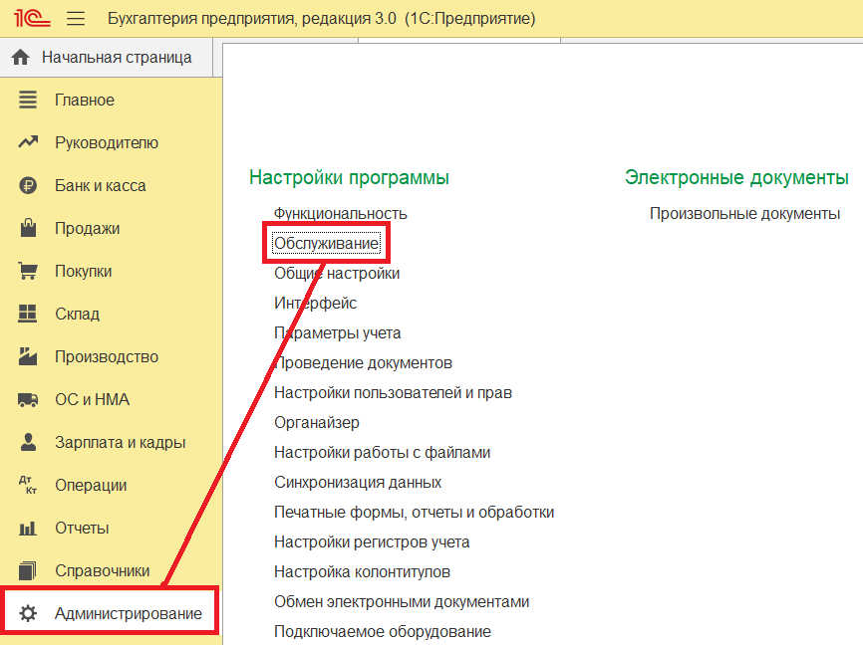The image size is (863, 645).
Task: Open Общие настройки
Action: (x=337, y=274)
